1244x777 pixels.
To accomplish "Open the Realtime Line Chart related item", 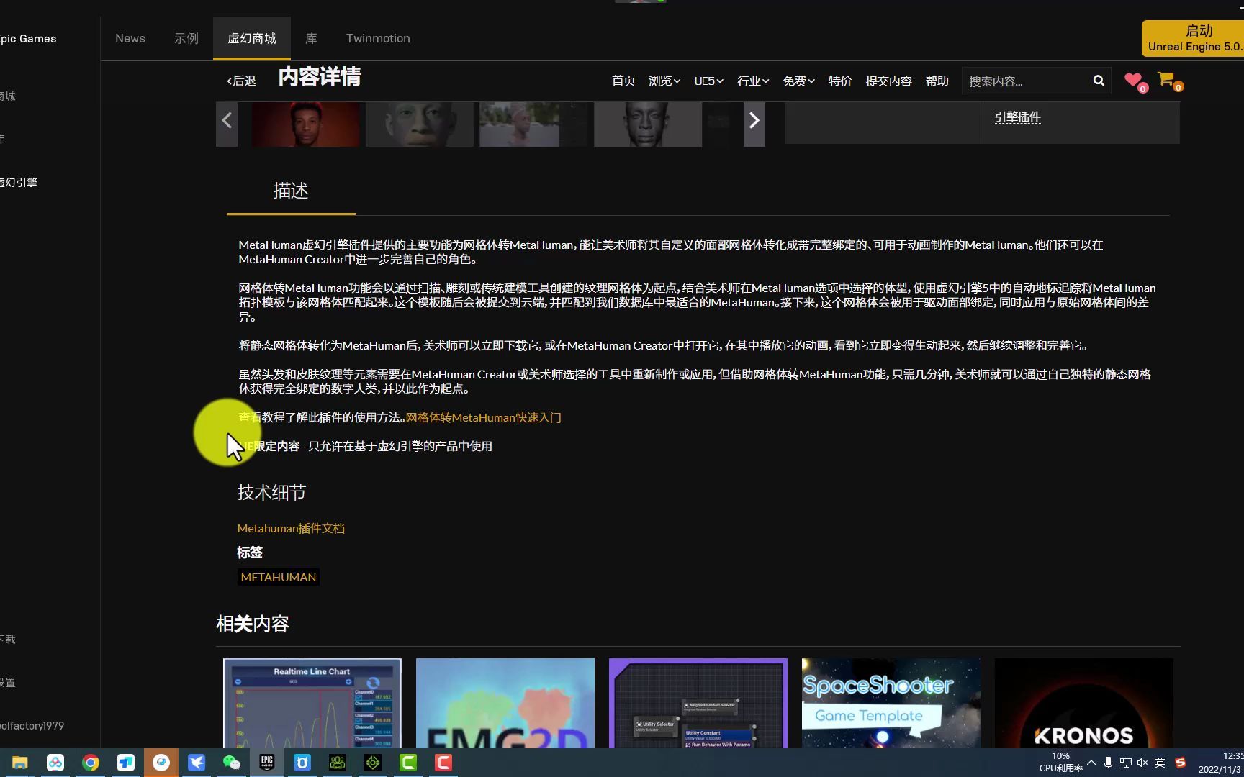I will 312,703.
